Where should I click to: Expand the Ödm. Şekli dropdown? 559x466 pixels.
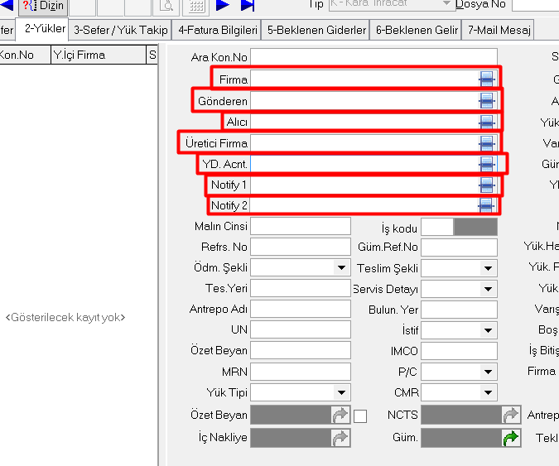click(x=341, y=268)
